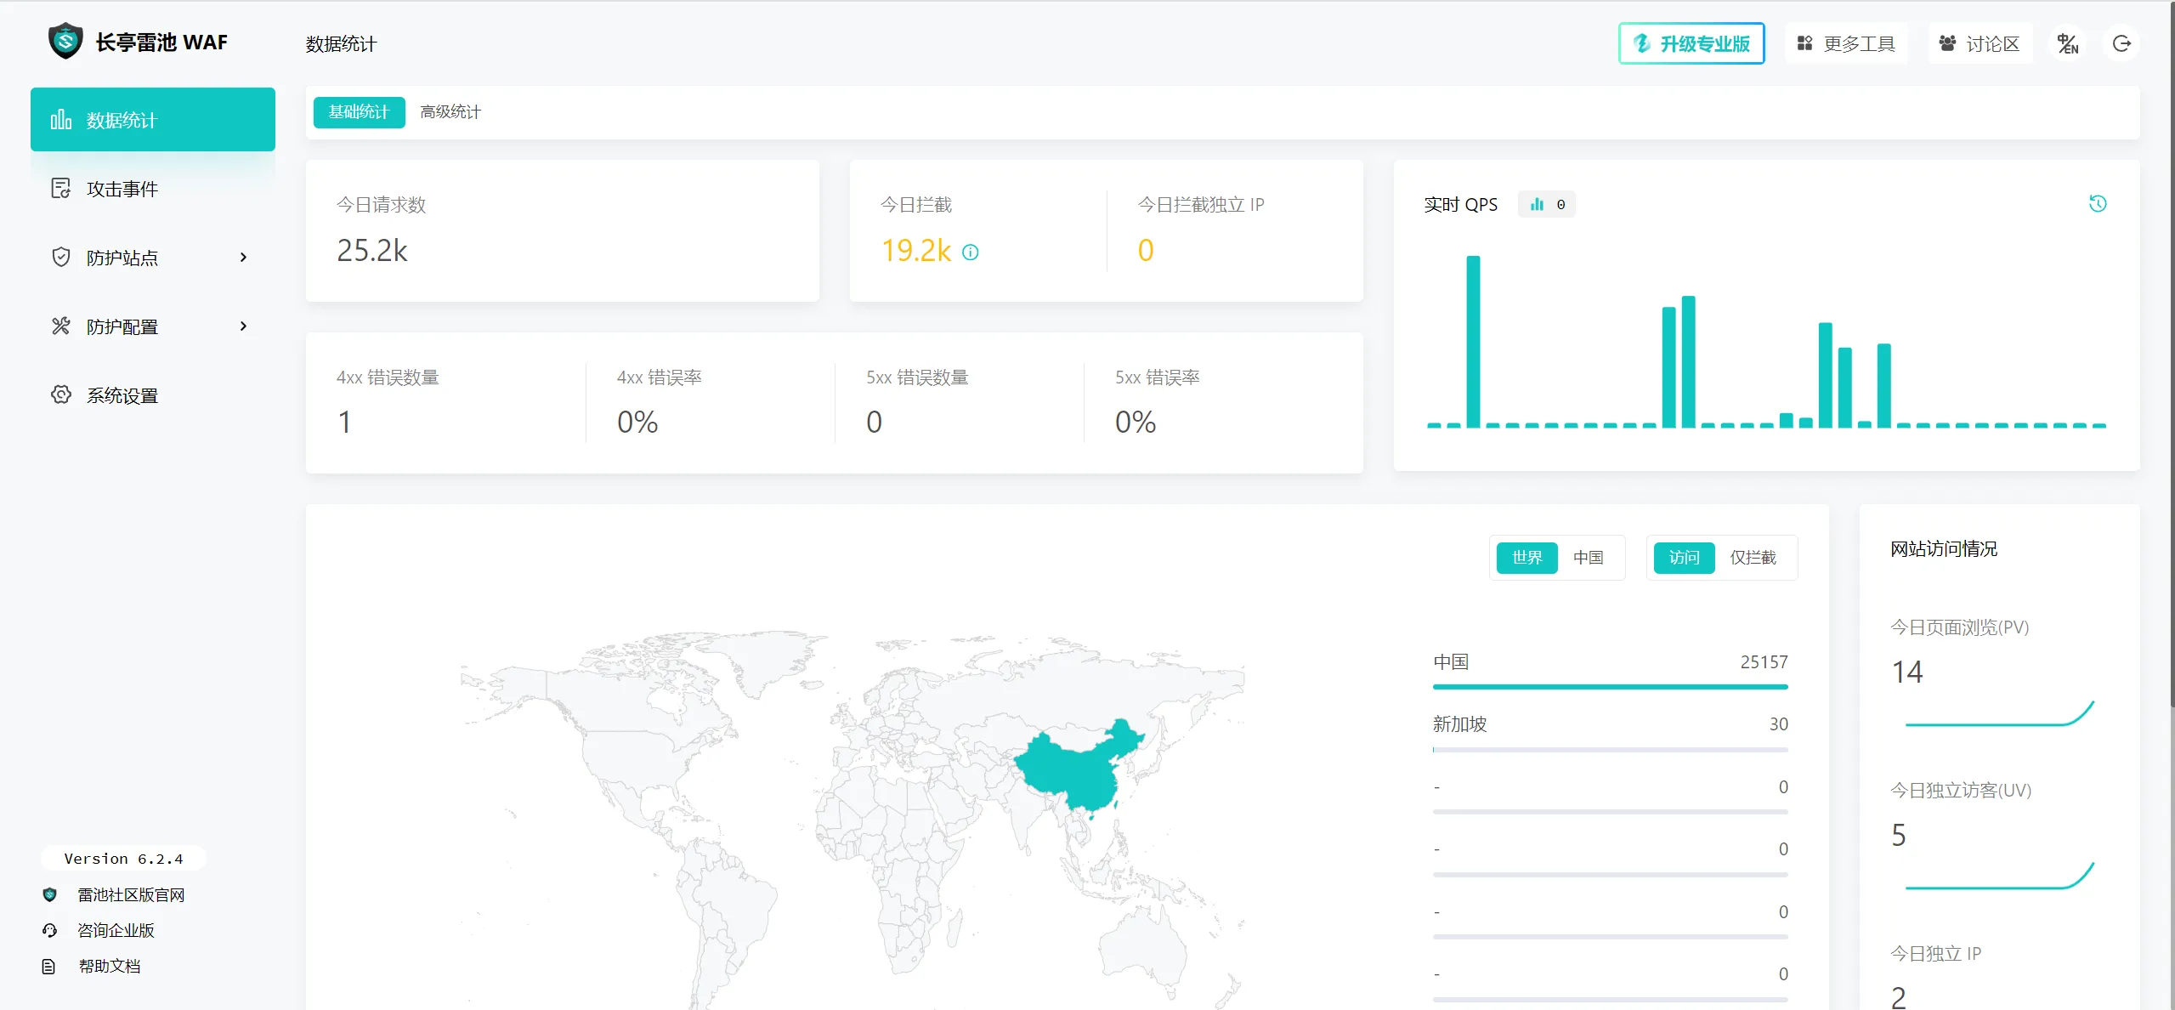2175x1010 pixels.
Task: Click the 中国 traffic progress bar
Action: pyautogui.click(x=1610, y=686)
